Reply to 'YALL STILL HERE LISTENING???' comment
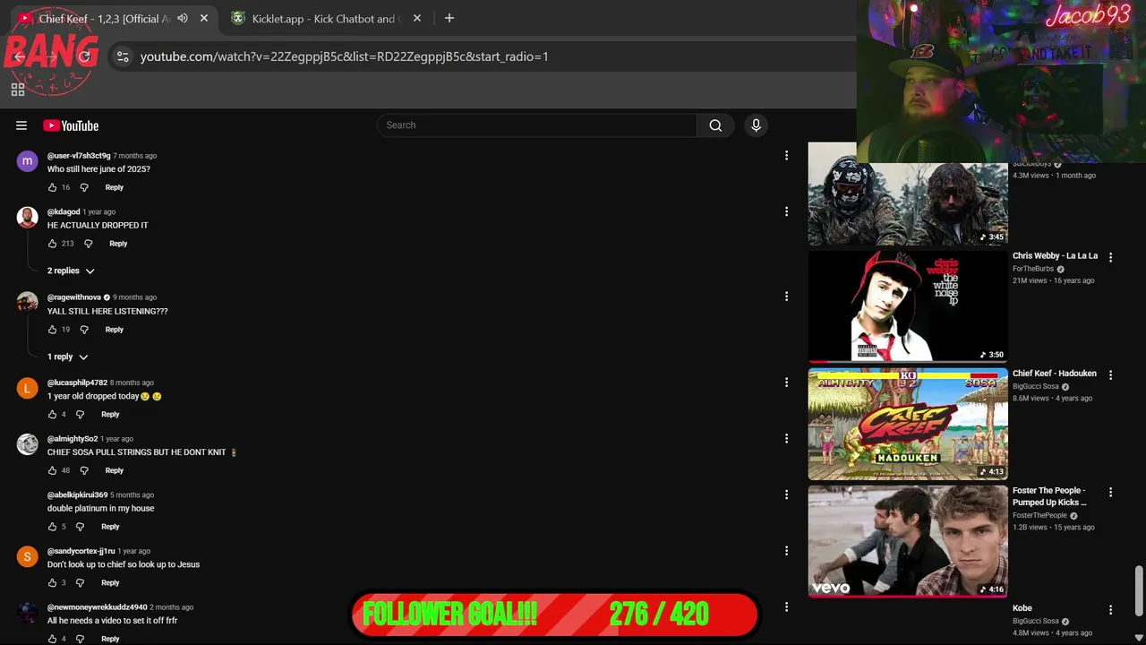Screen dimensions: 1146x645 click(x=114, y=330)
